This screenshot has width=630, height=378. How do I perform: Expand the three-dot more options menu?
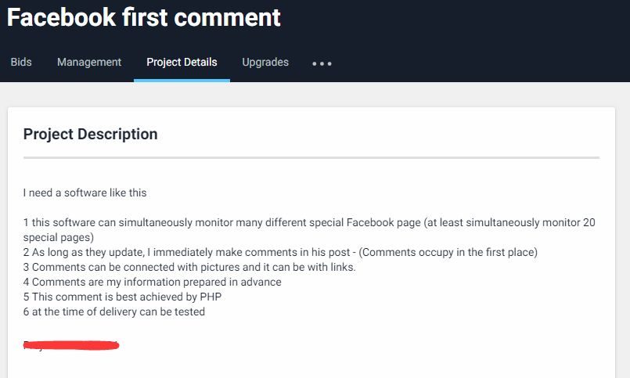322,63
